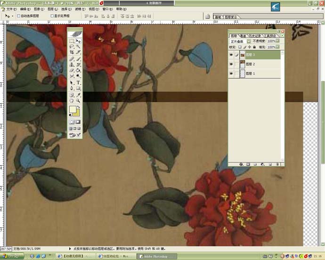Create new adjustment layer icon
Image resolution: width=325 pixels, height=260 pixels.
click(x=263, y=164)
